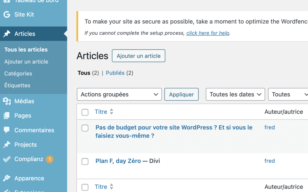Click the Commentaires speech bubble icon
308x192 pixels.
click(7, 130)
